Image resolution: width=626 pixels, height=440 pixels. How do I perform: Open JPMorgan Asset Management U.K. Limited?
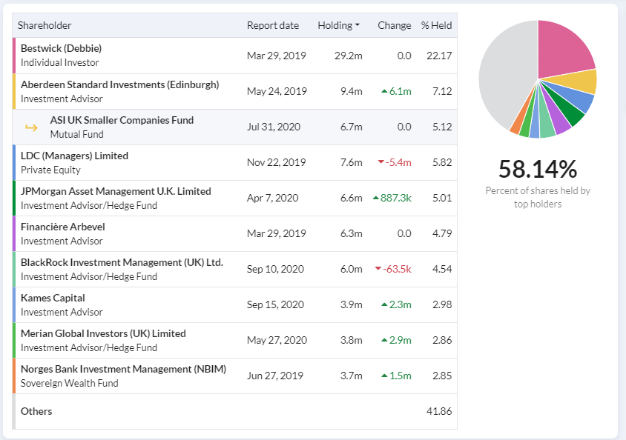point(116,191)
